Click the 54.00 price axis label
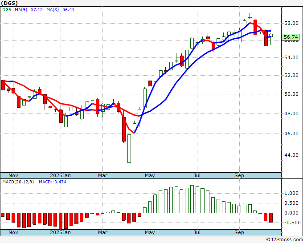The width and height of the screenshot is (303, 243). tap(291, 57)
